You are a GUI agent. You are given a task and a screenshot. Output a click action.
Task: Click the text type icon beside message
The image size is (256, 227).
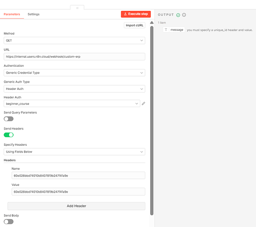pyautogui.click(x=166, y=30)
